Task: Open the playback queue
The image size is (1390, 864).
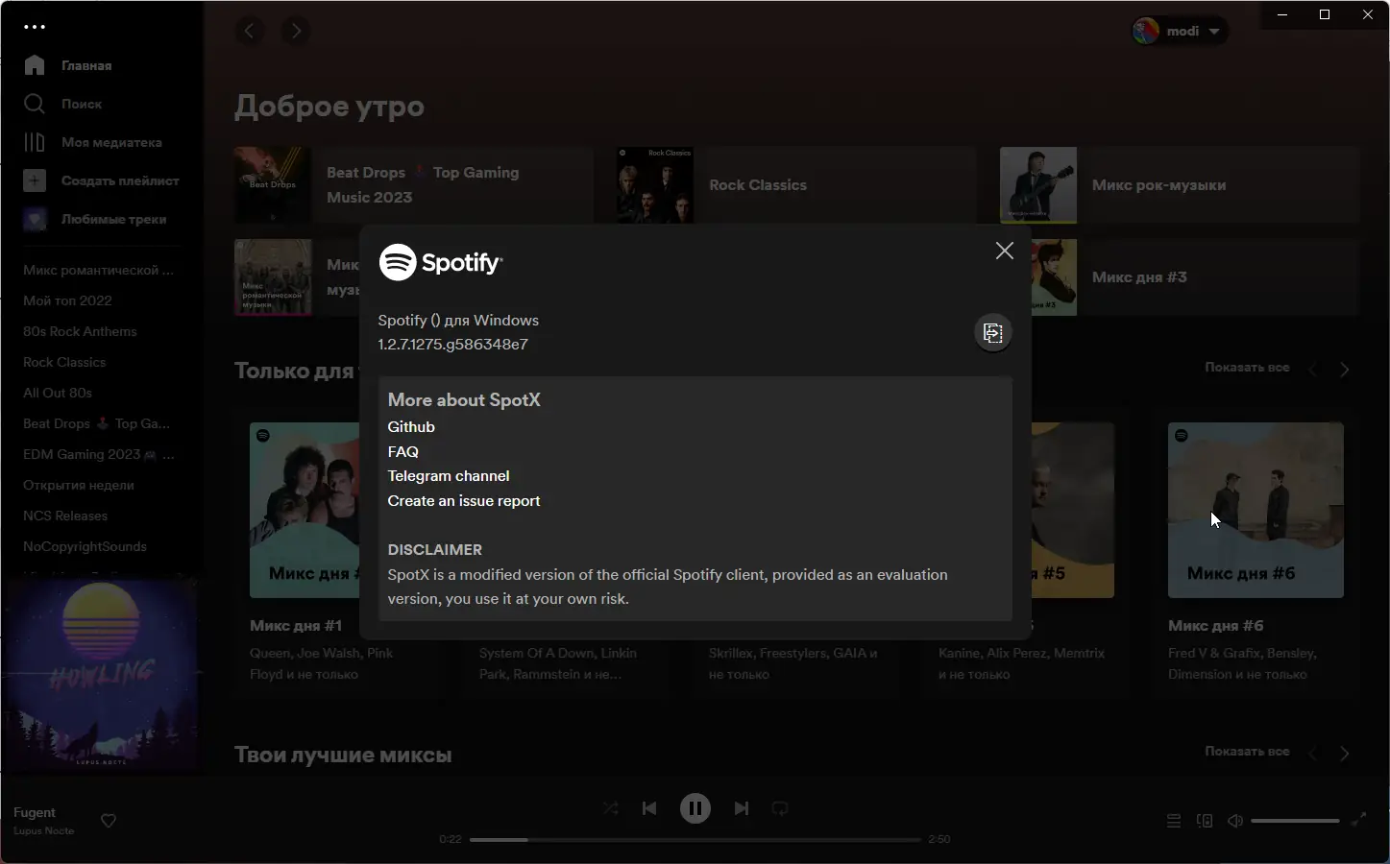Action: pyautogui.click(x=1173, y=821)
